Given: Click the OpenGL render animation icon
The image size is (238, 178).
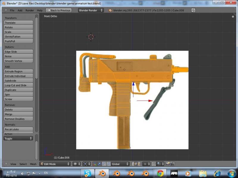Looking at the screenshot, I should click(172, 164).
